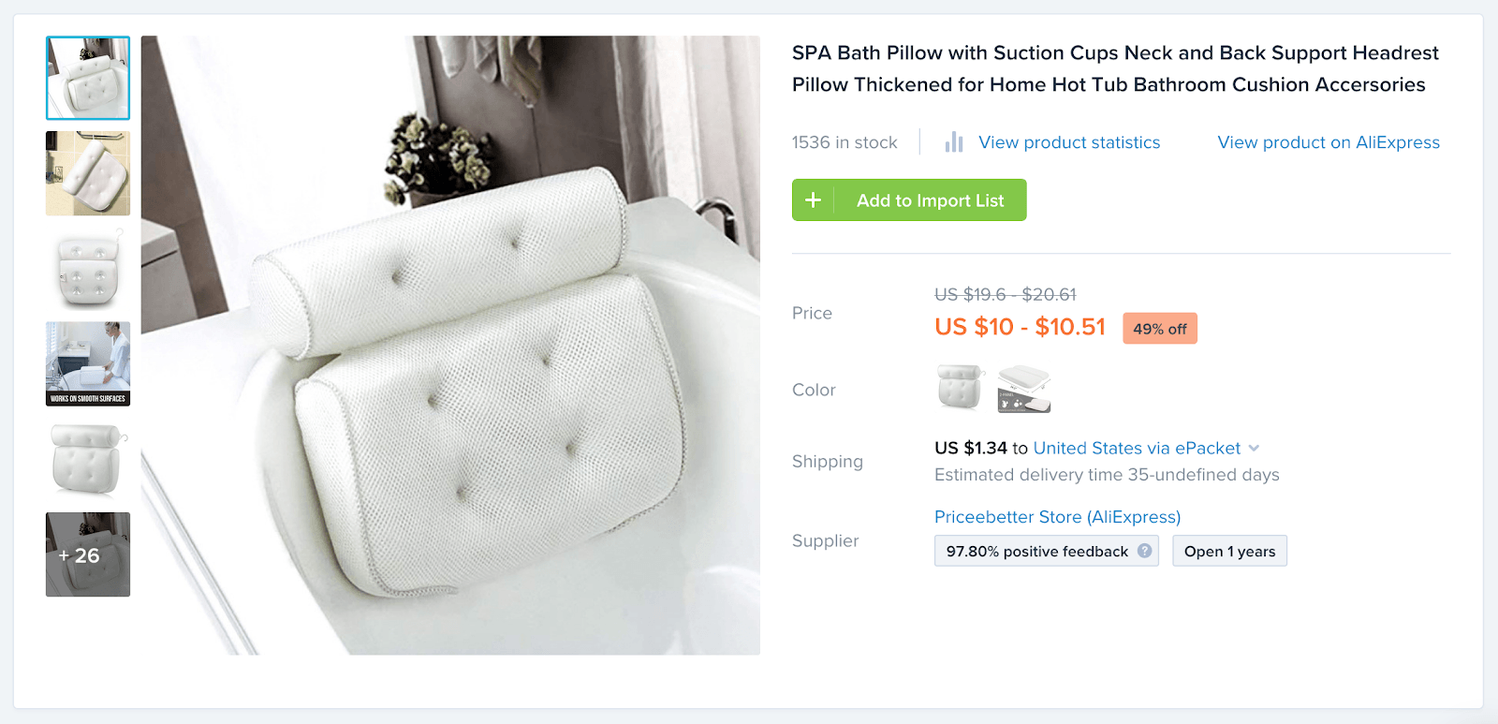Choose United States via ePacket shipping option
1498x724 pixels.
[1136, 449]
